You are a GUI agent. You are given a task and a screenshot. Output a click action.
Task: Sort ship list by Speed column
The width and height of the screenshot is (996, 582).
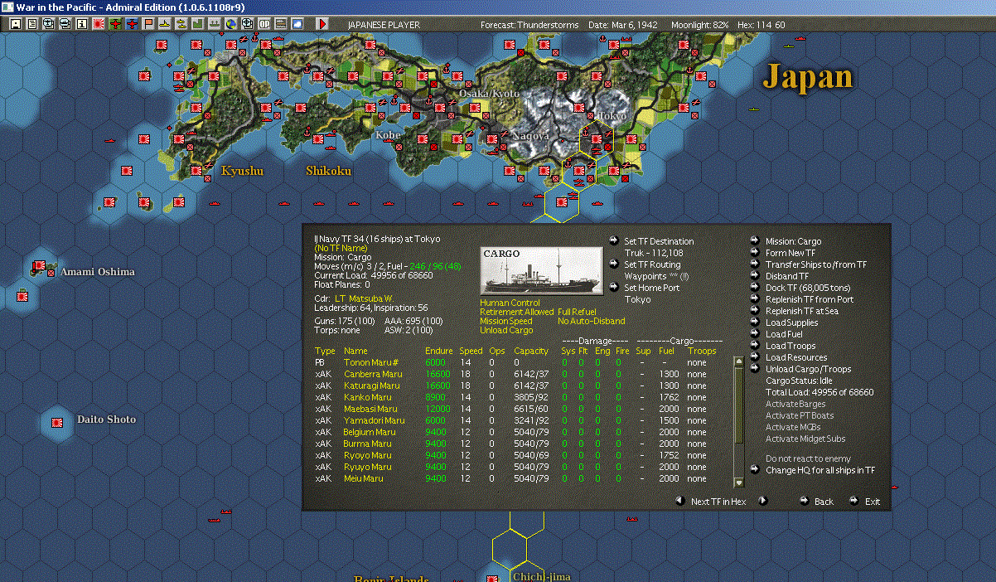tap(471, 351)
